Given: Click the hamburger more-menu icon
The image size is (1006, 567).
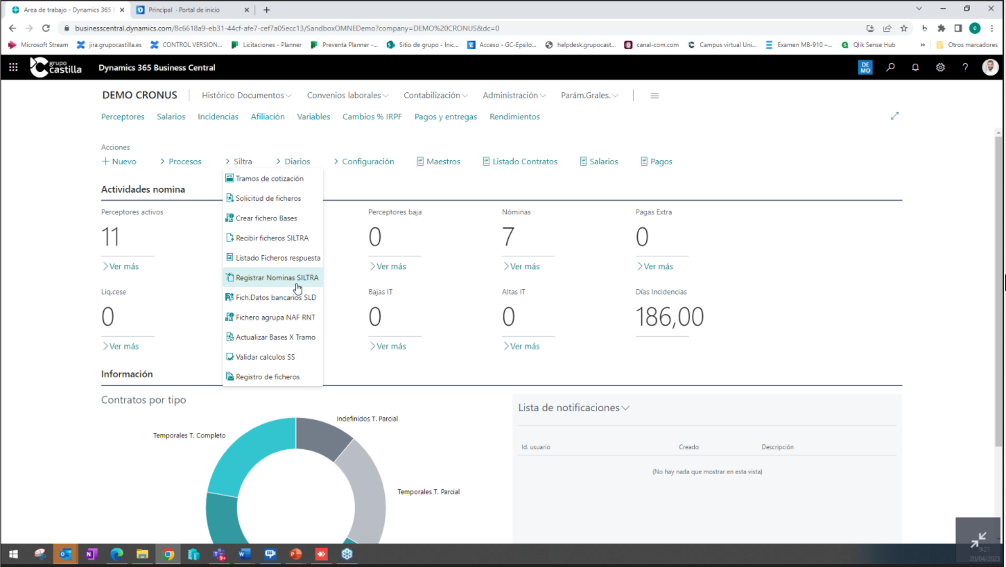Looking at the screenshot, I should 654,96.
